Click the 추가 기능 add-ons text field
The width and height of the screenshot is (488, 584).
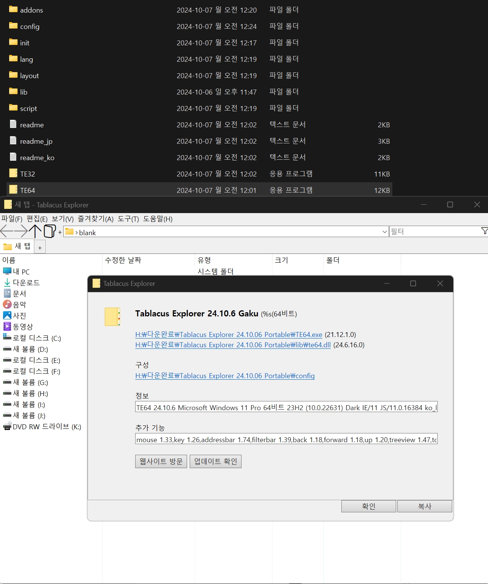pos(286,439)
